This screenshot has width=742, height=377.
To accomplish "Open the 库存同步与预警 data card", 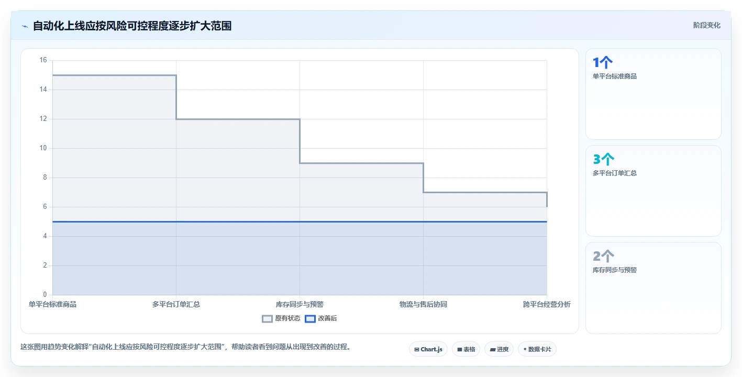I will pos(654,288).
